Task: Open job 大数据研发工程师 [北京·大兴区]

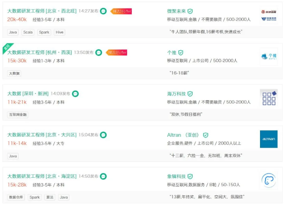Action: [x=42, y=135]
